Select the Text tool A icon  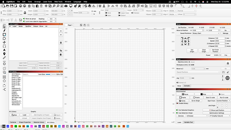[4, 50]
